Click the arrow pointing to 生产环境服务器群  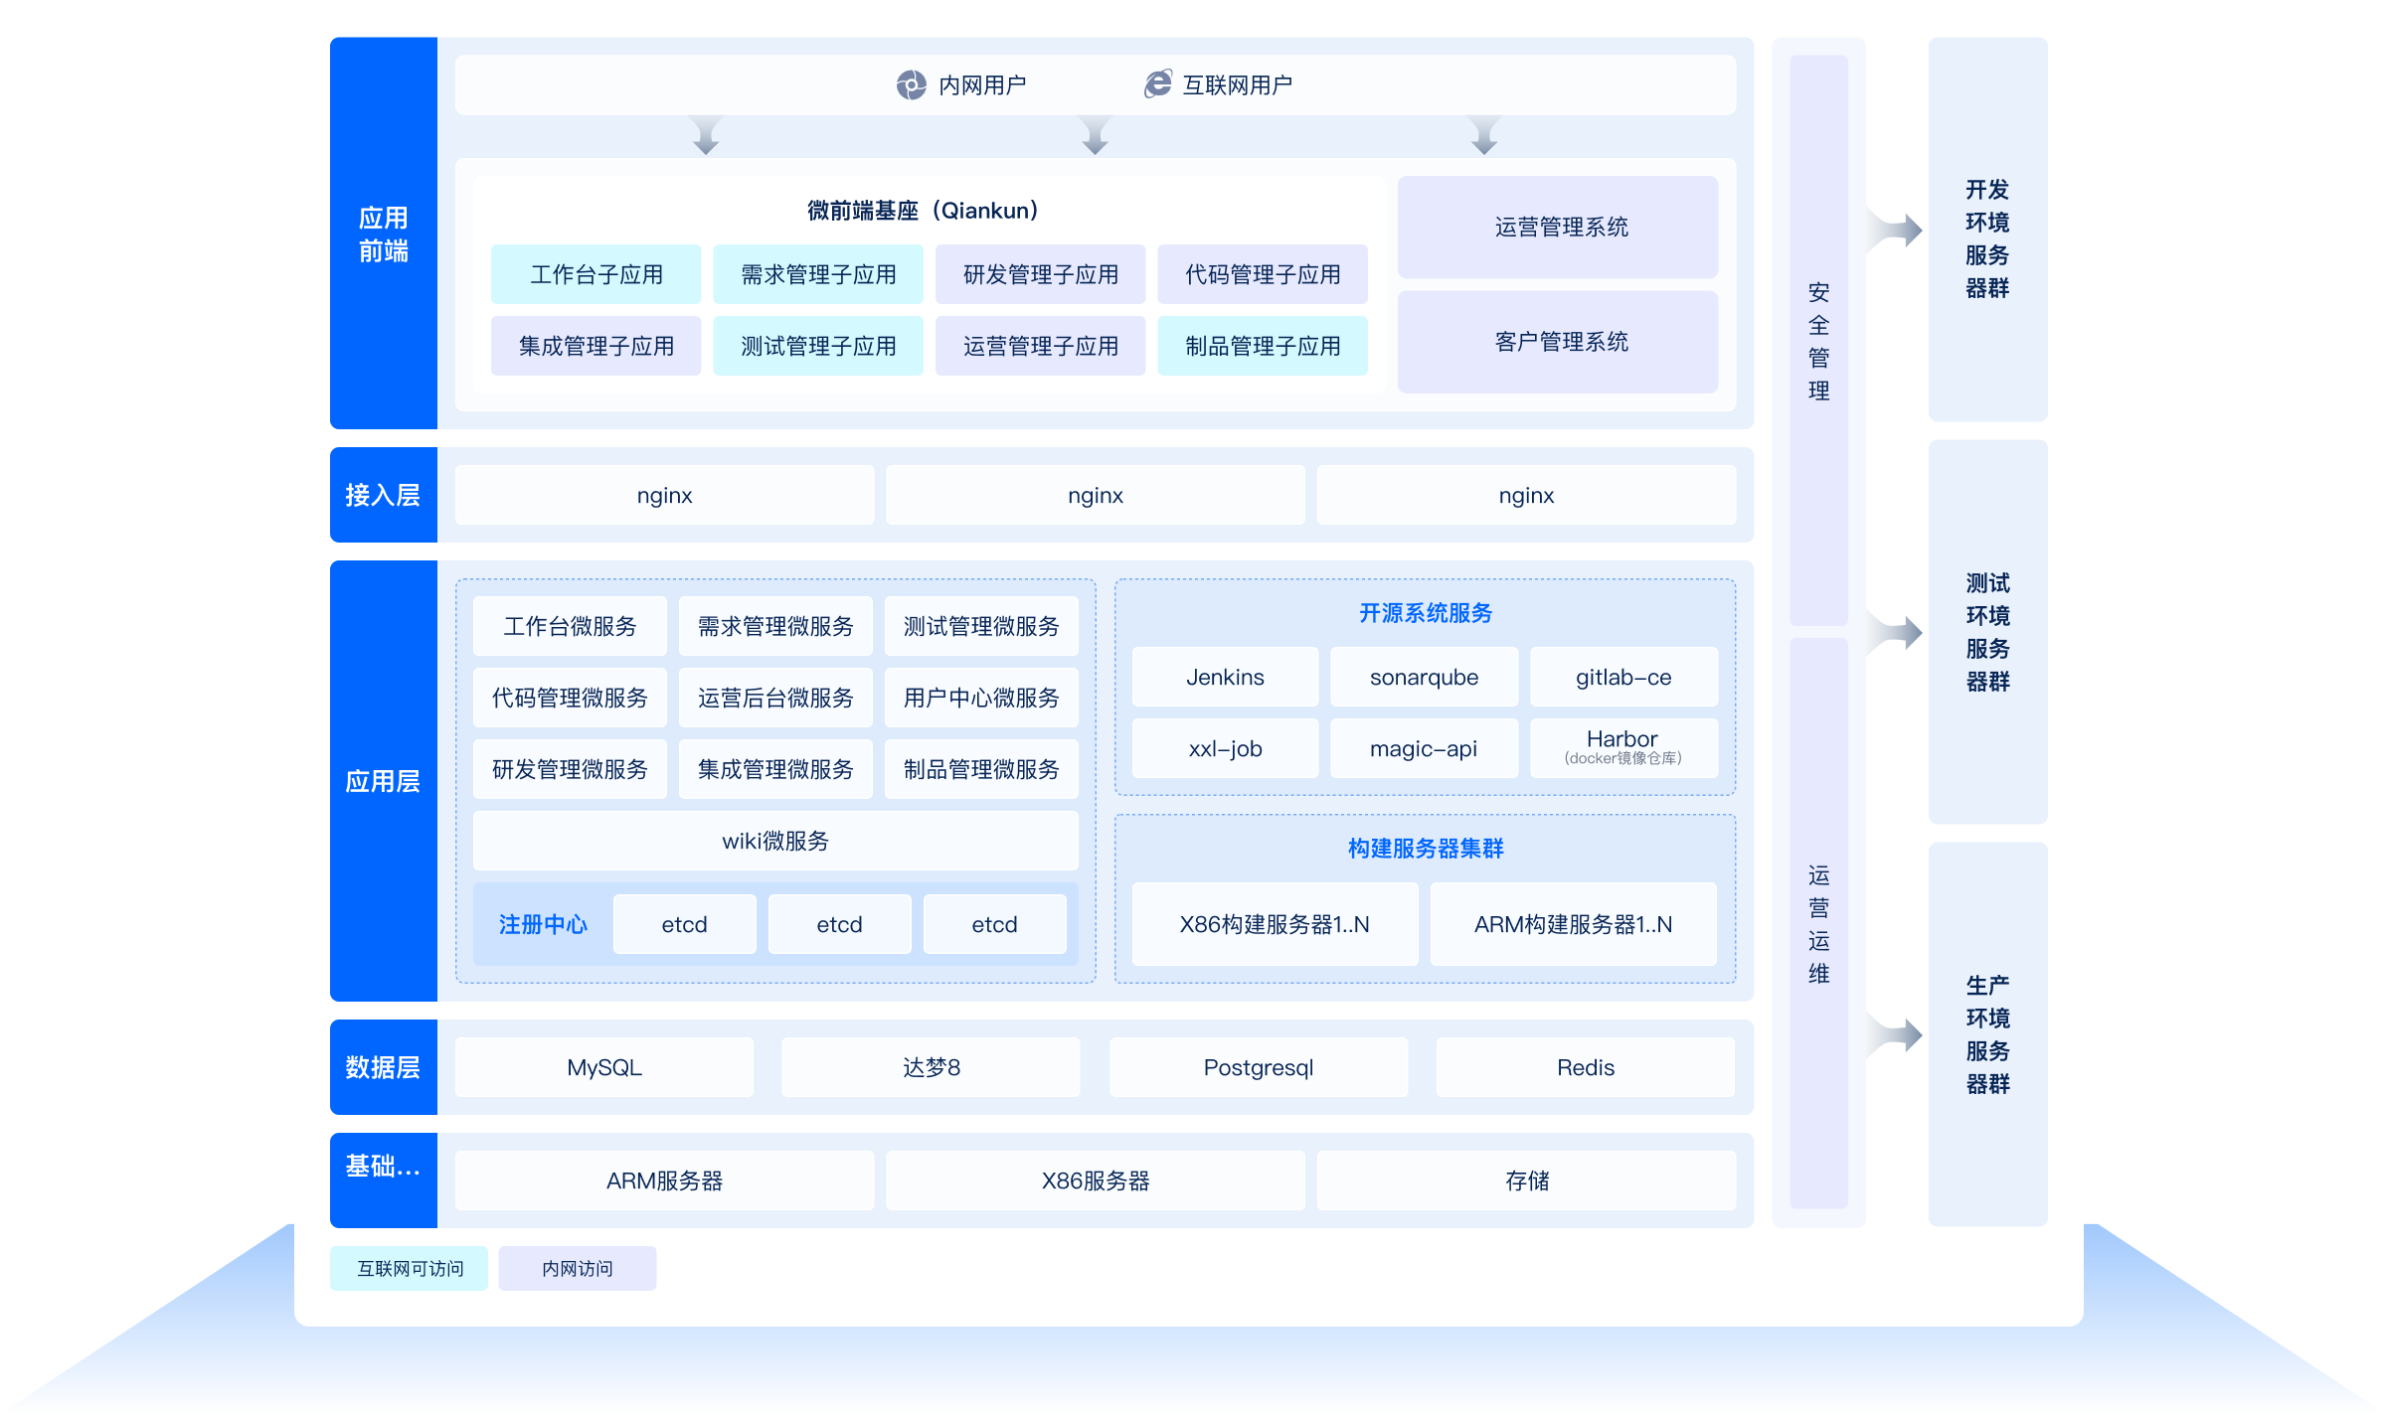(x=1899, y=1035)
